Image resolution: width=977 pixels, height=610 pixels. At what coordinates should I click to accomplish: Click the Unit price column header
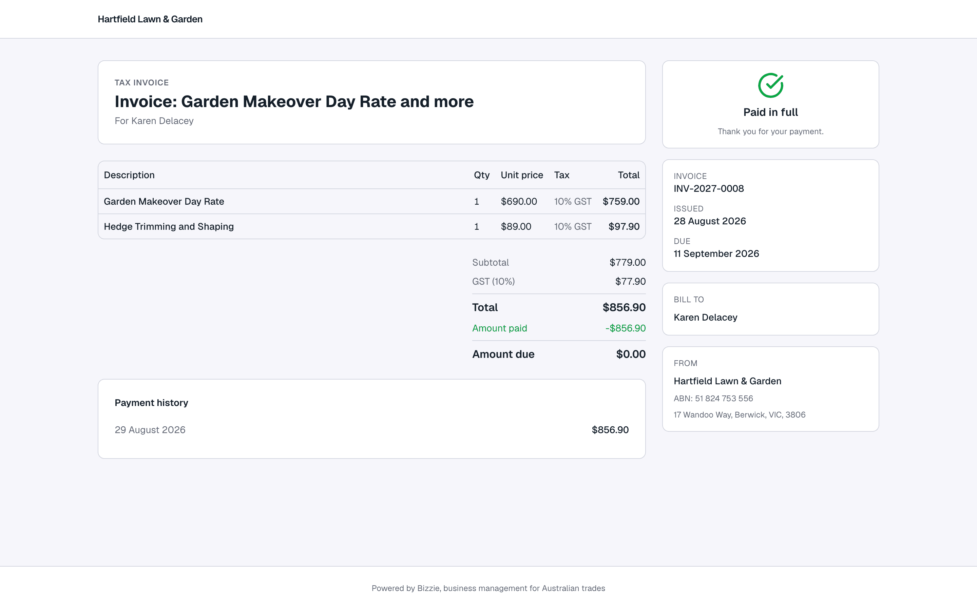pyautogui.click(x=522, y=175)
